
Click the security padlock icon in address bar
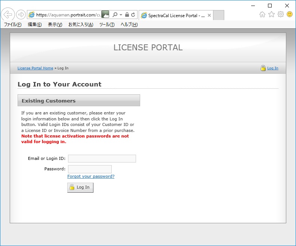(127, 15)
